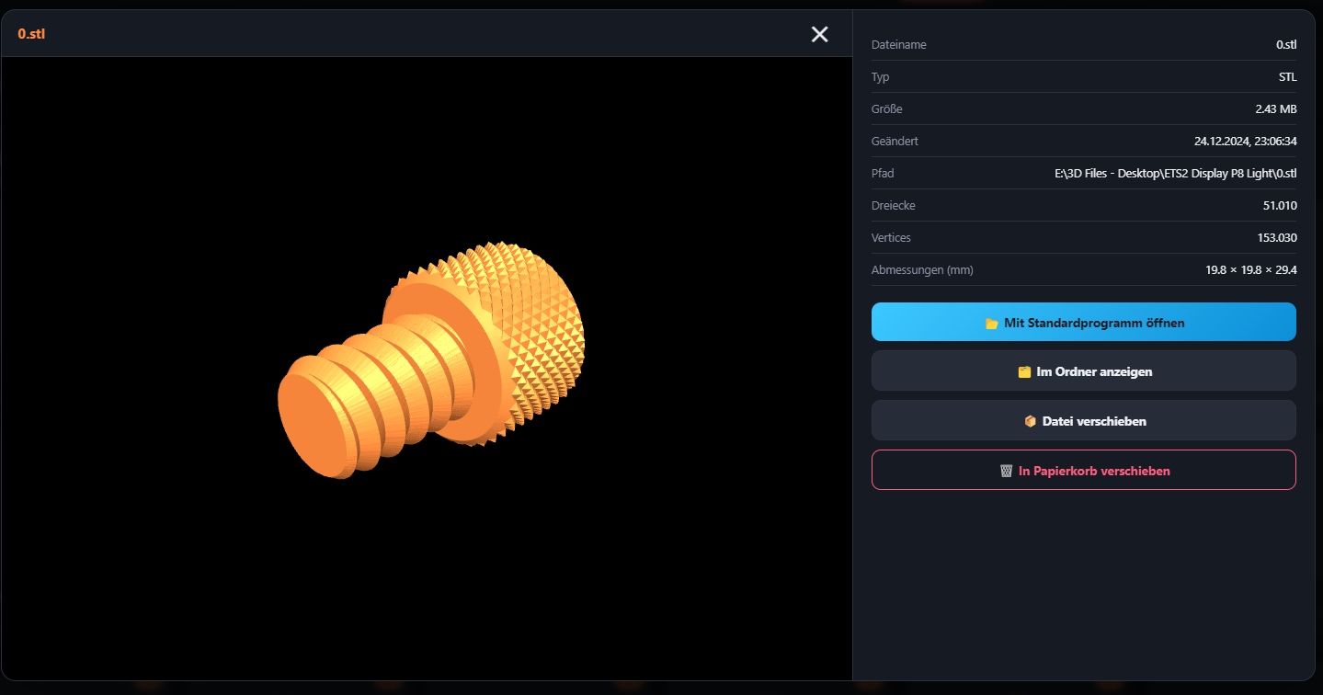Click the dimensions 19.8 × 19.8 × 29.4
Image resolution: width=1323 pixels, height=695 pixels.
[1251, 270]
